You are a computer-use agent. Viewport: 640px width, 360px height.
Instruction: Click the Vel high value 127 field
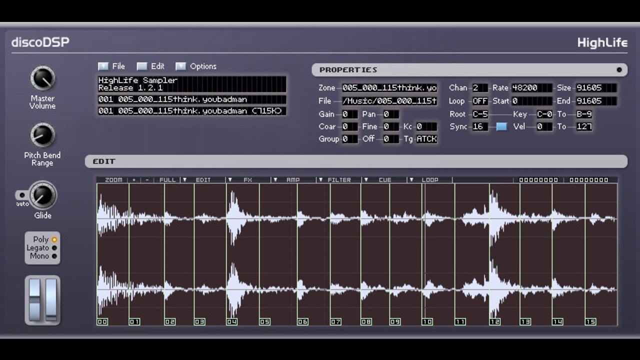tap(584, 126)
